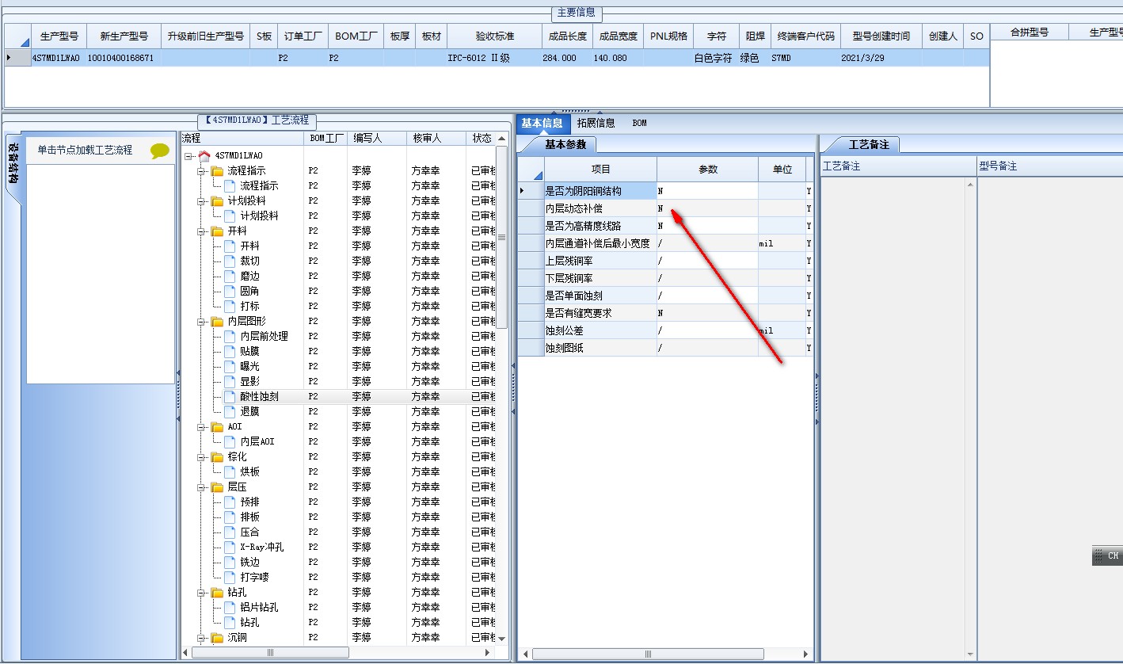Screen dimensions: 1123x664
Task: Click the document icon beside 贴膜
Action: pyautogui.click(x=230, y=351)
